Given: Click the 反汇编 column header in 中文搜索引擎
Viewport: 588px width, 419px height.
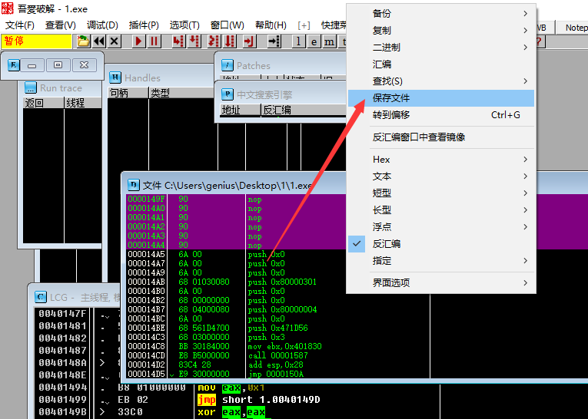Looking at the screenshot, I should tap(303, 110).
